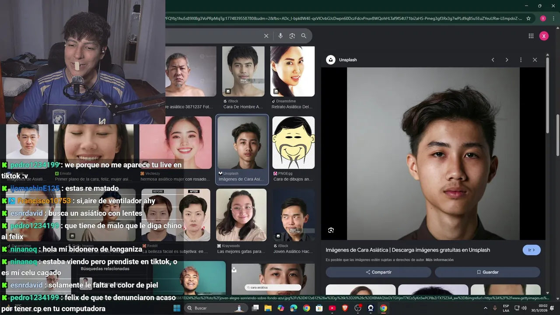This screenshot has height=315, width=560.
Task: Open YouTube app from taskbar
Action: pos(332,308)
